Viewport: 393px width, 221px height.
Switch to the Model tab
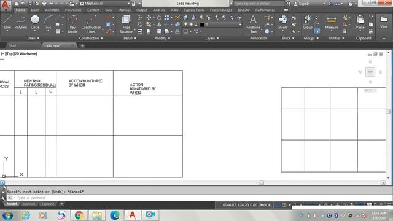[12, 204]
